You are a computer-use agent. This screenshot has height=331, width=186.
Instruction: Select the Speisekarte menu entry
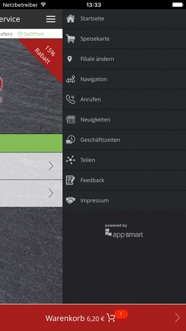click(124, 39)
